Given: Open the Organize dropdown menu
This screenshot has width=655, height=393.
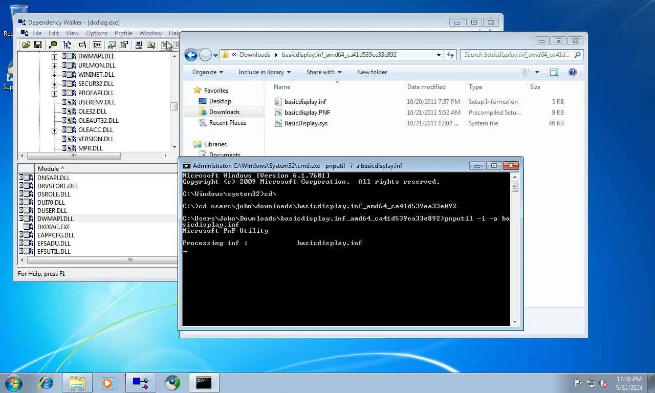Looking at the screenshot, I should point(208,72).
